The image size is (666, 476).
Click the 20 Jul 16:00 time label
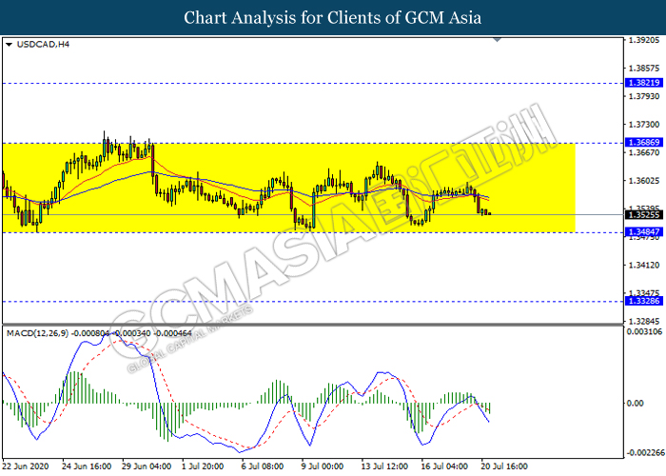click(504, 466)
